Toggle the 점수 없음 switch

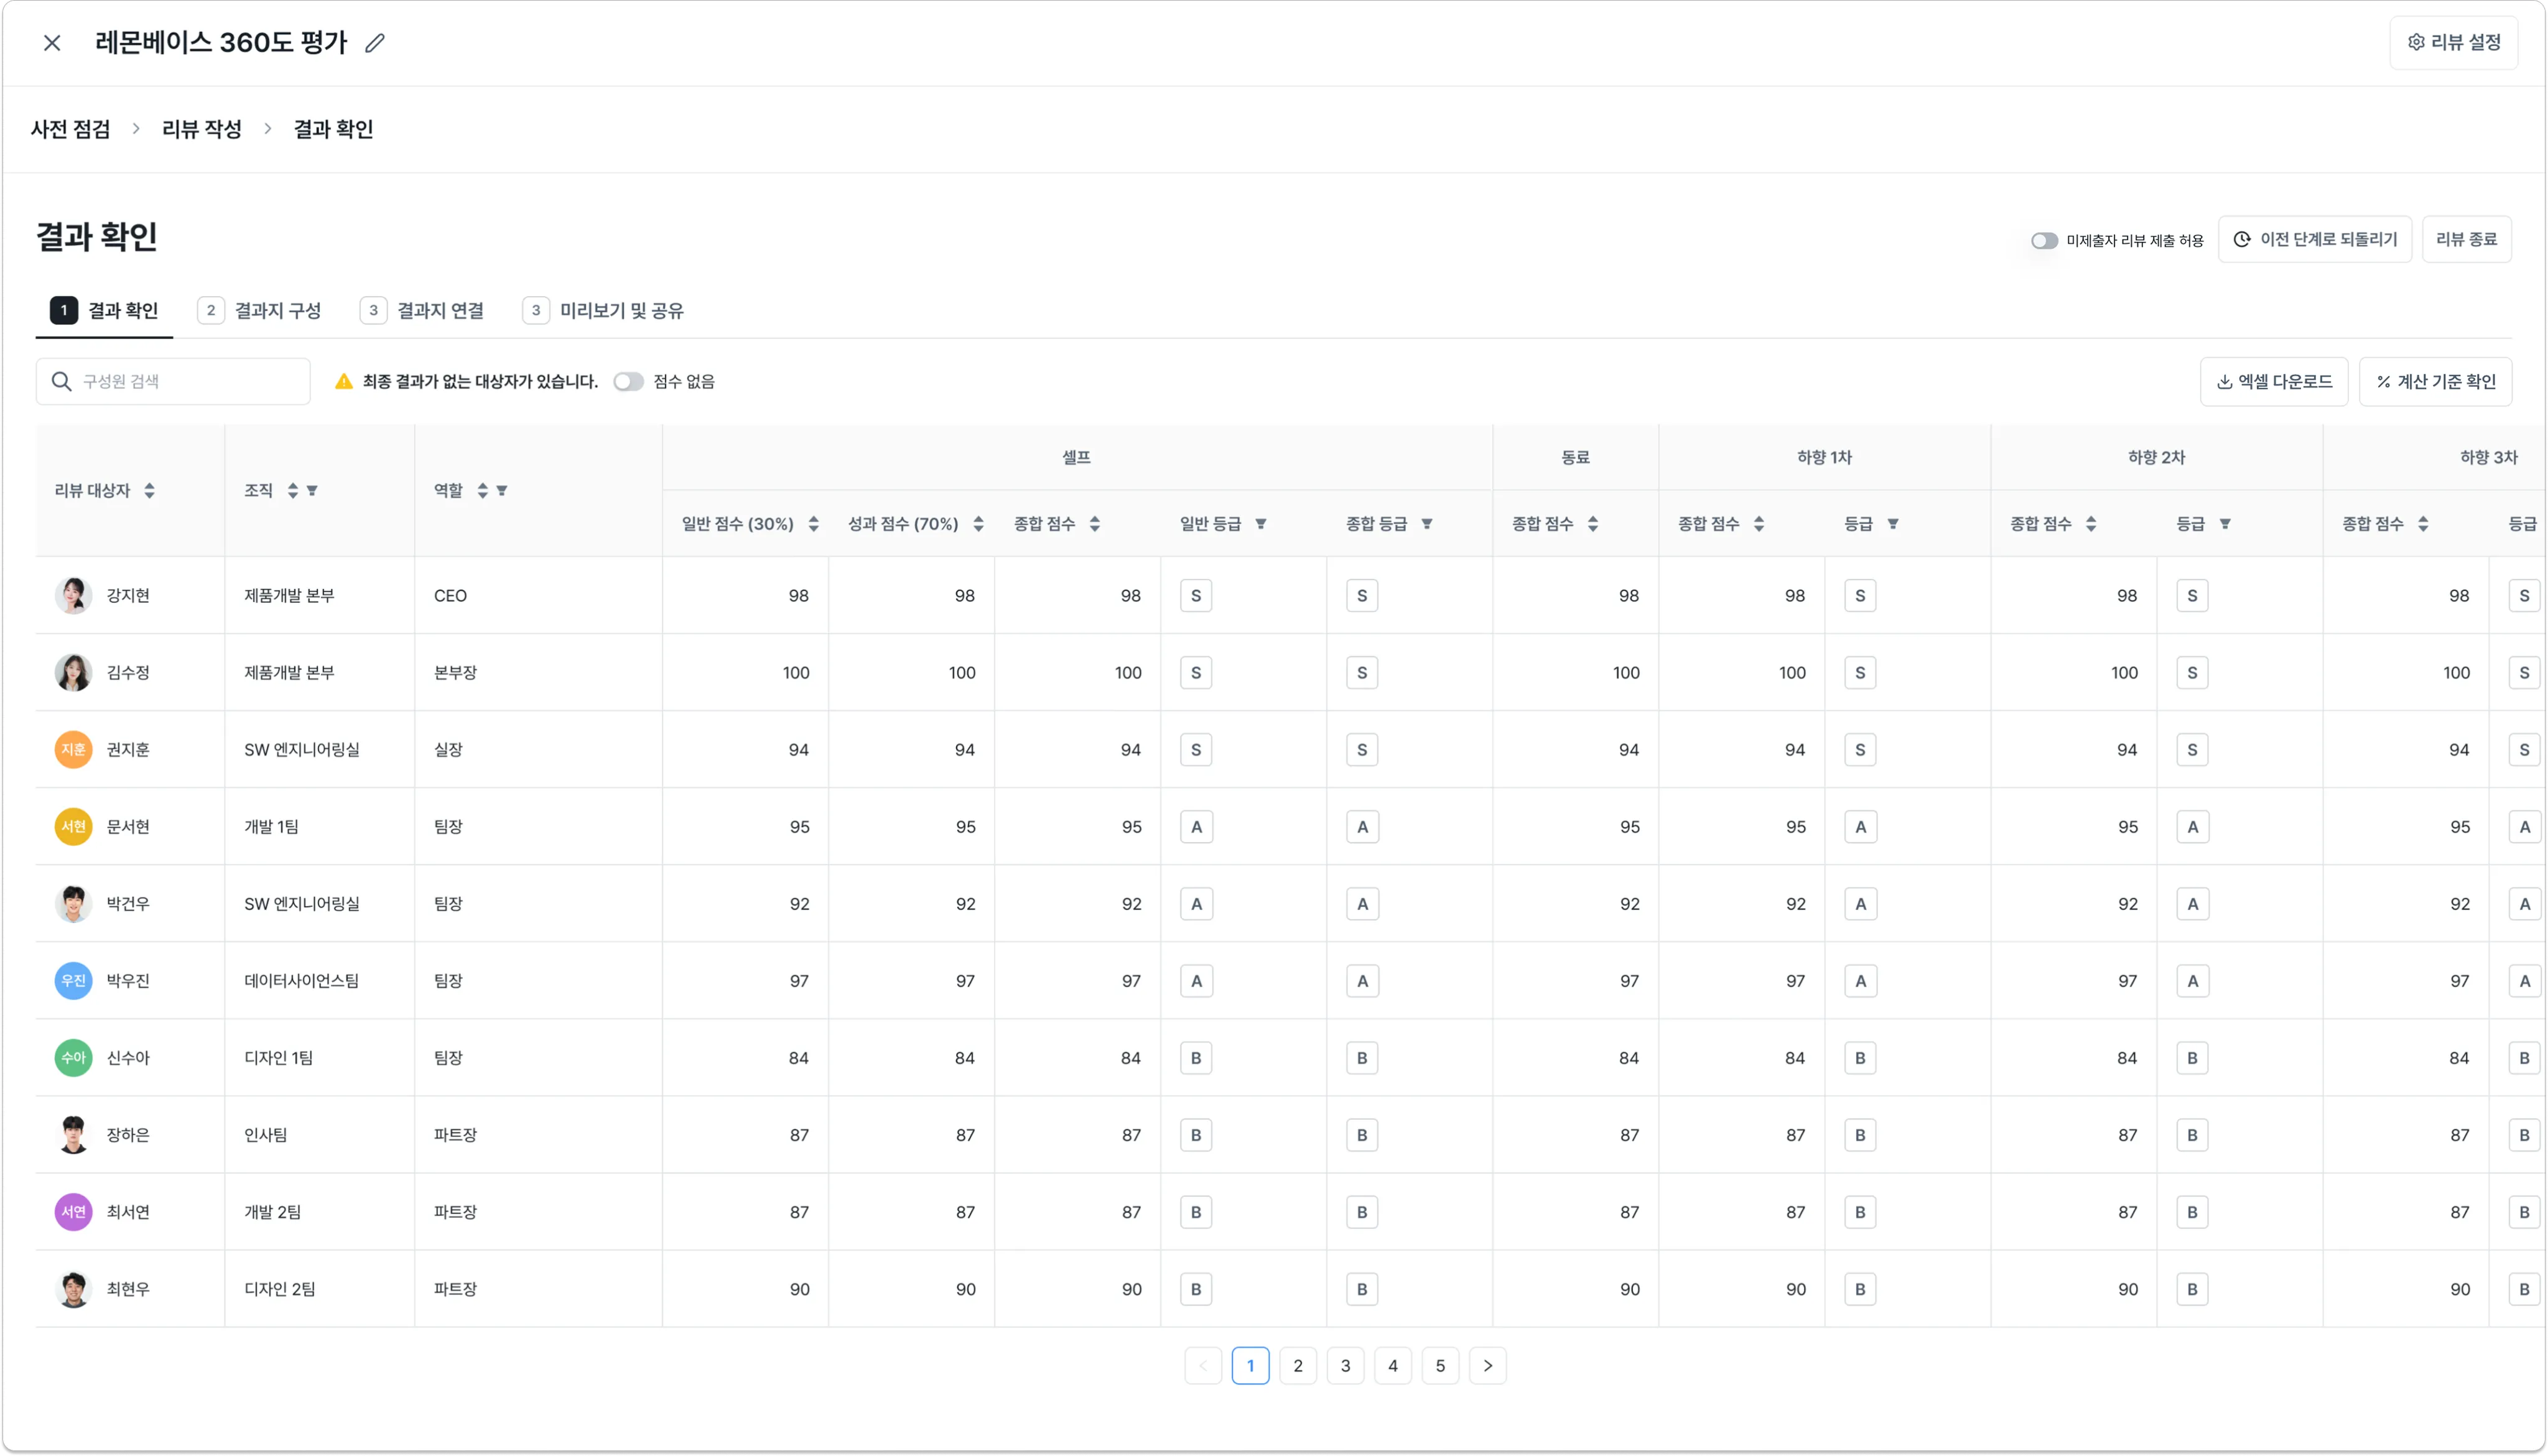[628, 382]
